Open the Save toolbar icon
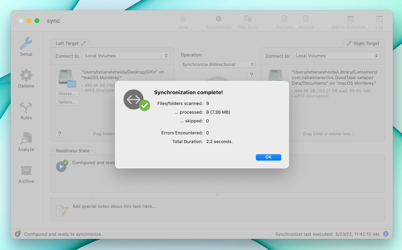402x250 pixels. (183, 21)
